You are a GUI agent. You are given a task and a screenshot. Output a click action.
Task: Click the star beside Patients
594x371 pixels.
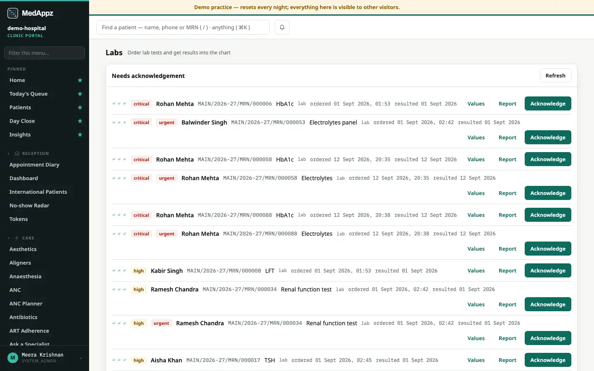[80, 108]
